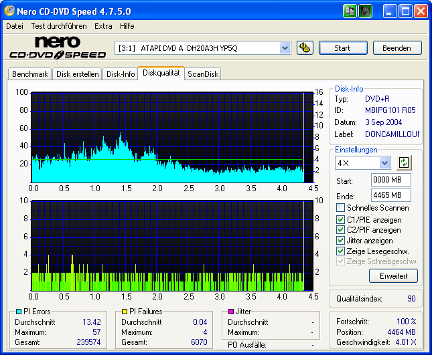Toggle Jitter anzeigen checkbox

click(340, 240)
